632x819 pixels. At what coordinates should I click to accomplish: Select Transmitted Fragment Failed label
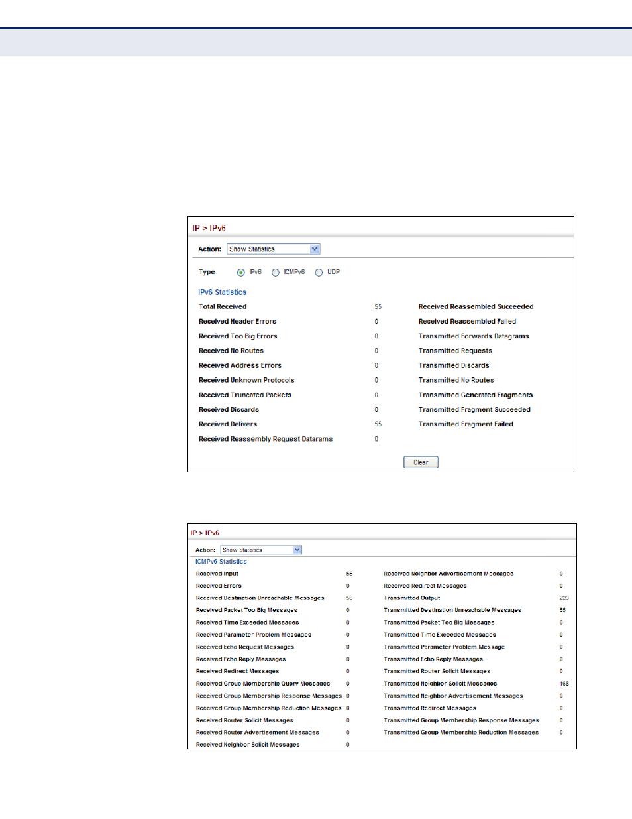tap(466, 424)
